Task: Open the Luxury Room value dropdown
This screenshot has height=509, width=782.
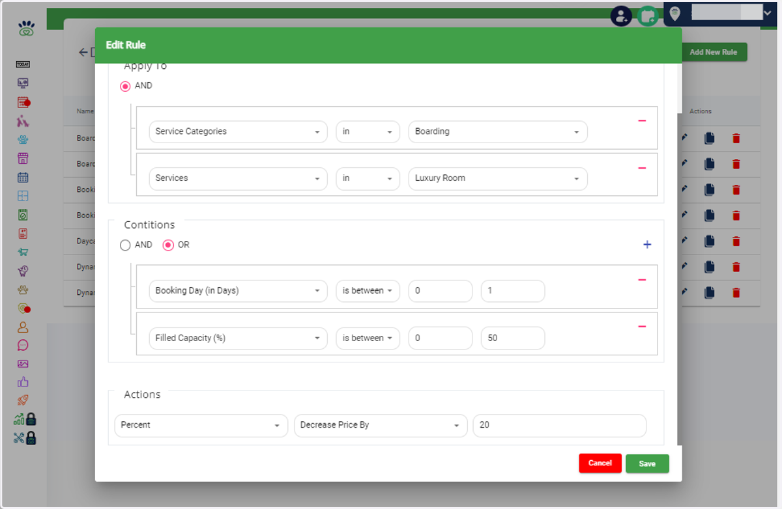Action: click(x=498, y=178)
